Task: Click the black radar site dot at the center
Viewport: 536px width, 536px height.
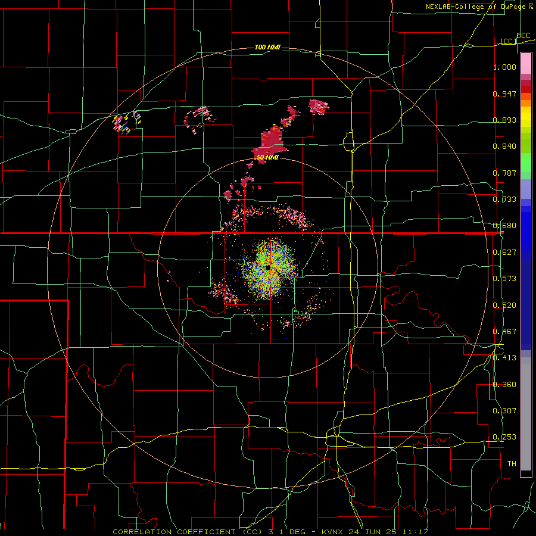Action: [267, 267]
